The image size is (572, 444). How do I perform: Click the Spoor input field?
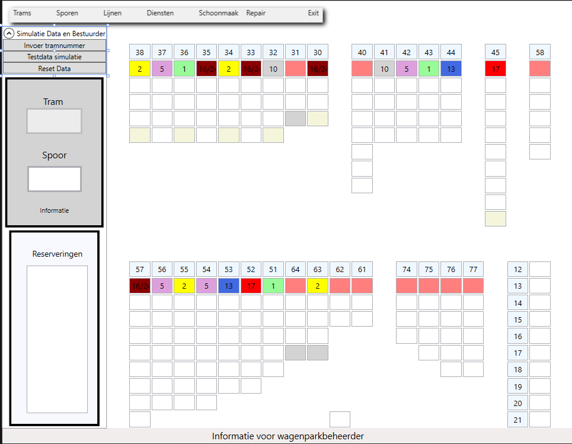[x=55, y=179]
